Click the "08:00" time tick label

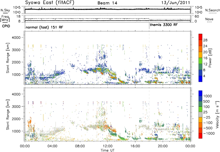point(80,146)
